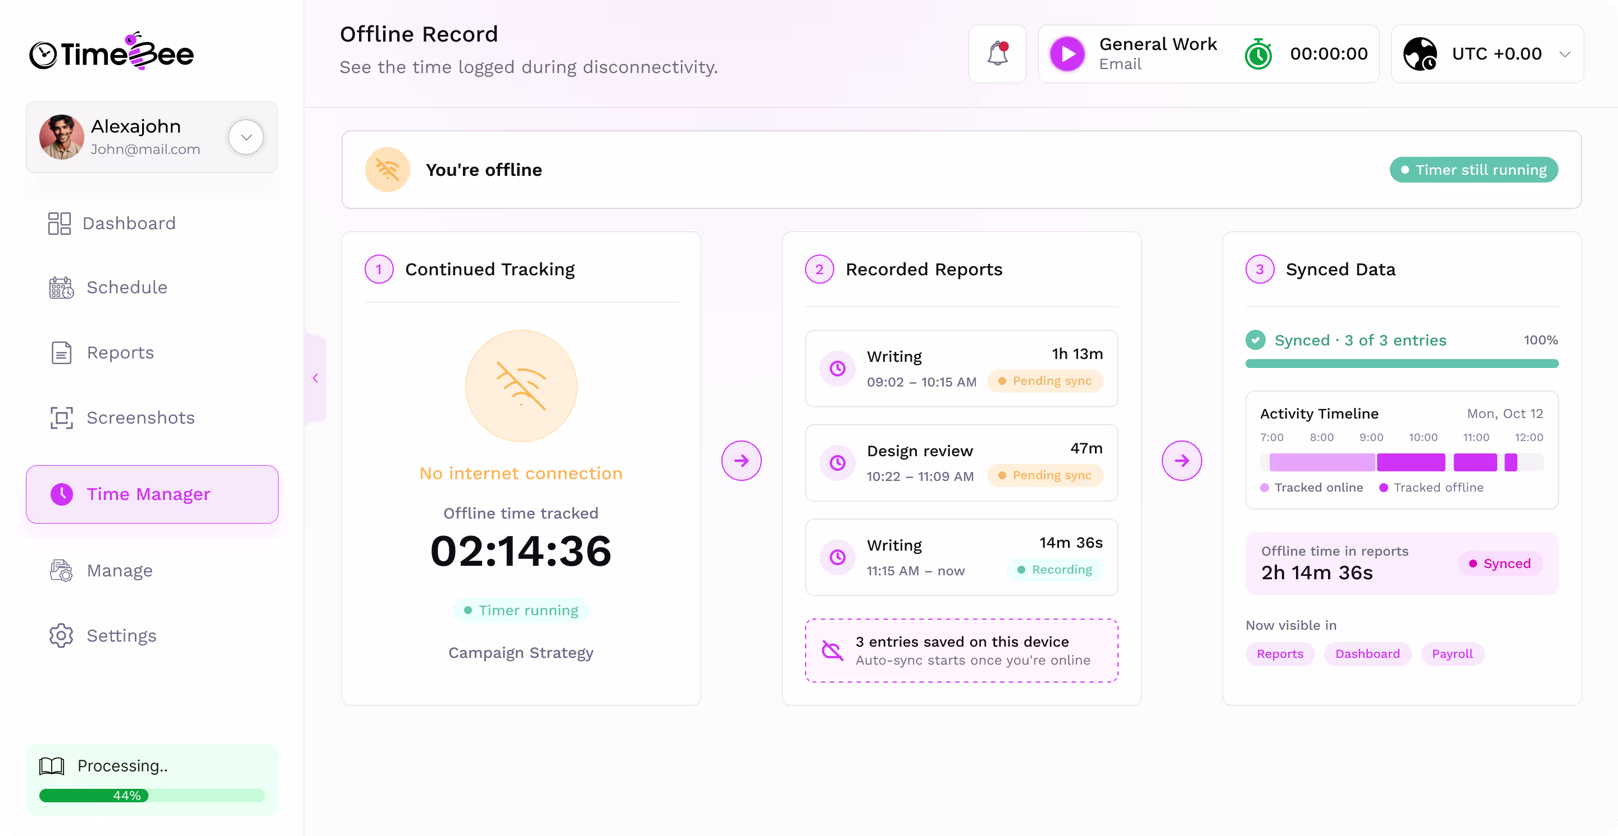The height and width of the screenshot is (836, 1618).
Task: Open Schedule from sidebar
Action: pyautogui.click(x=127, y=288)
